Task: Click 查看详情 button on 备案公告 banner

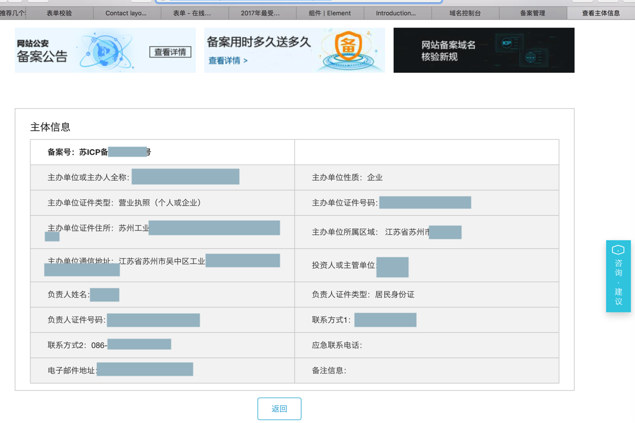Action: [x=170, y=52]
